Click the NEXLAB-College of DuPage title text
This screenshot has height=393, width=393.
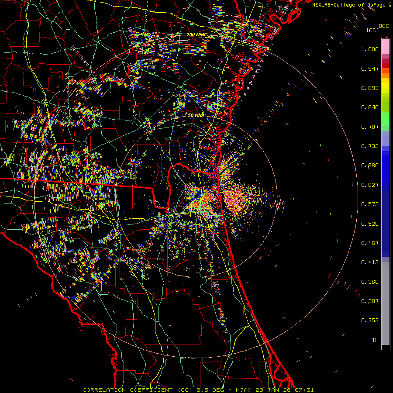pyautogui.click(x=349, y=5)
